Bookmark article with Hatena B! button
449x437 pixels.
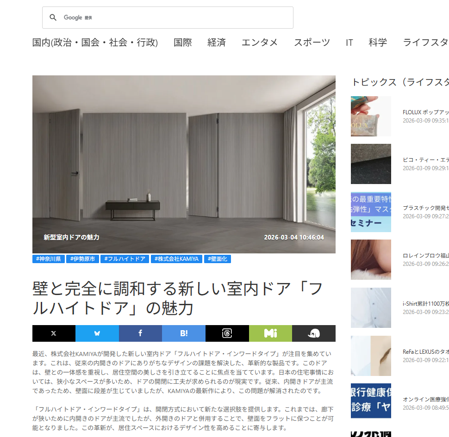click(184, 333)
